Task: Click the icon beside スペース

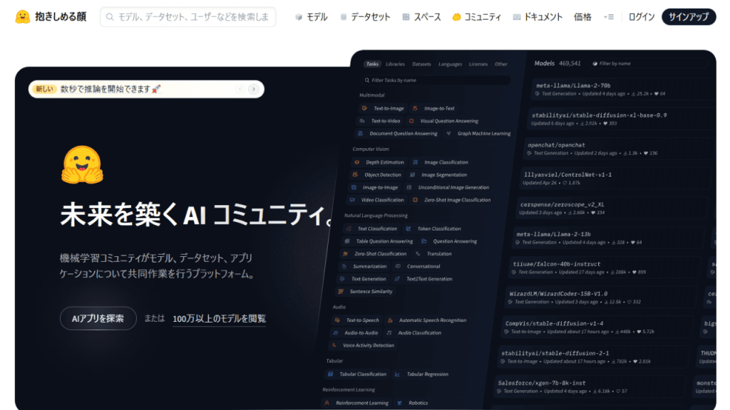Action: (406, 17)
